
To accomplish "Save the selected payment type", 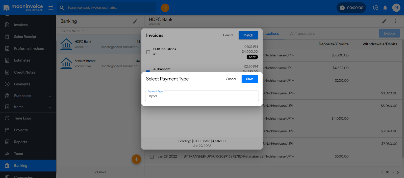I will coord(250,79).
